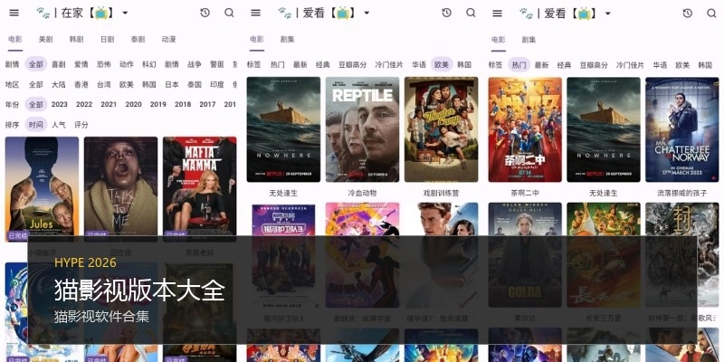Open 剧集 tab on the right 爱看 screen
724x362 pixels.
pos(529,39)
